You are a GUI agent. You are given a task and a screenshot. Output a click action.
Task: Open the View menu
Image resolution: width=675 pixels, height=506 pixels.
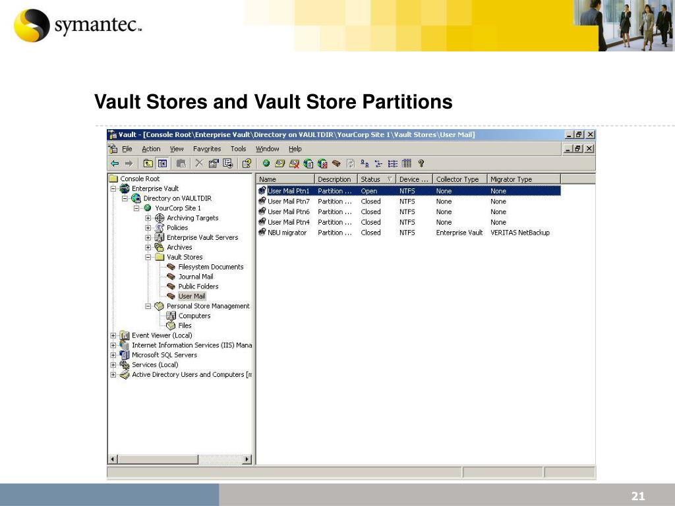pyautogui.click(x=177, y=149)
